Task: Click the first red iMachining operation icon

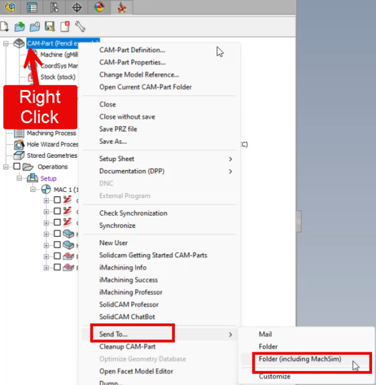Action: 67,200
